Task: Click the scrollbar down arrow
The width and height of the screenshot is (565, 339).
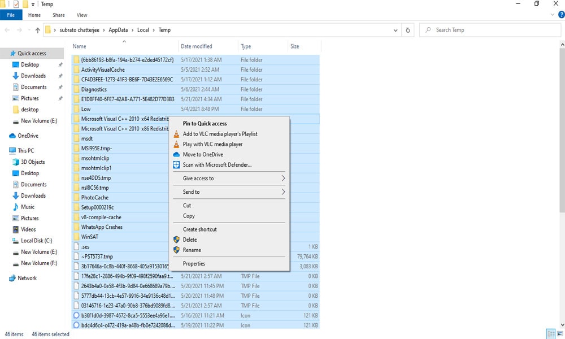Action: tap(562, 325)
